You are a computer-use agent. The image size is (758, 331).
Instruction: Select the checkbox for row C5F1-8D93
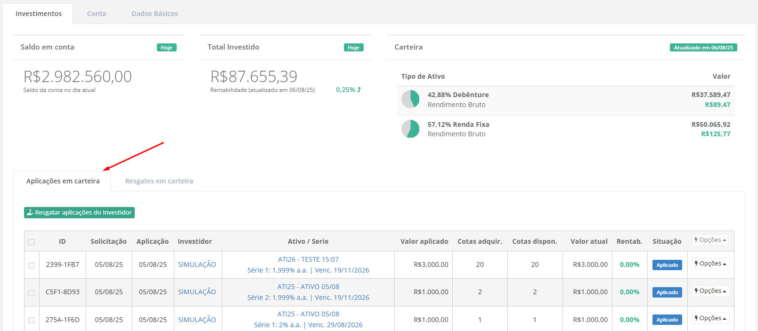(32, 293)
